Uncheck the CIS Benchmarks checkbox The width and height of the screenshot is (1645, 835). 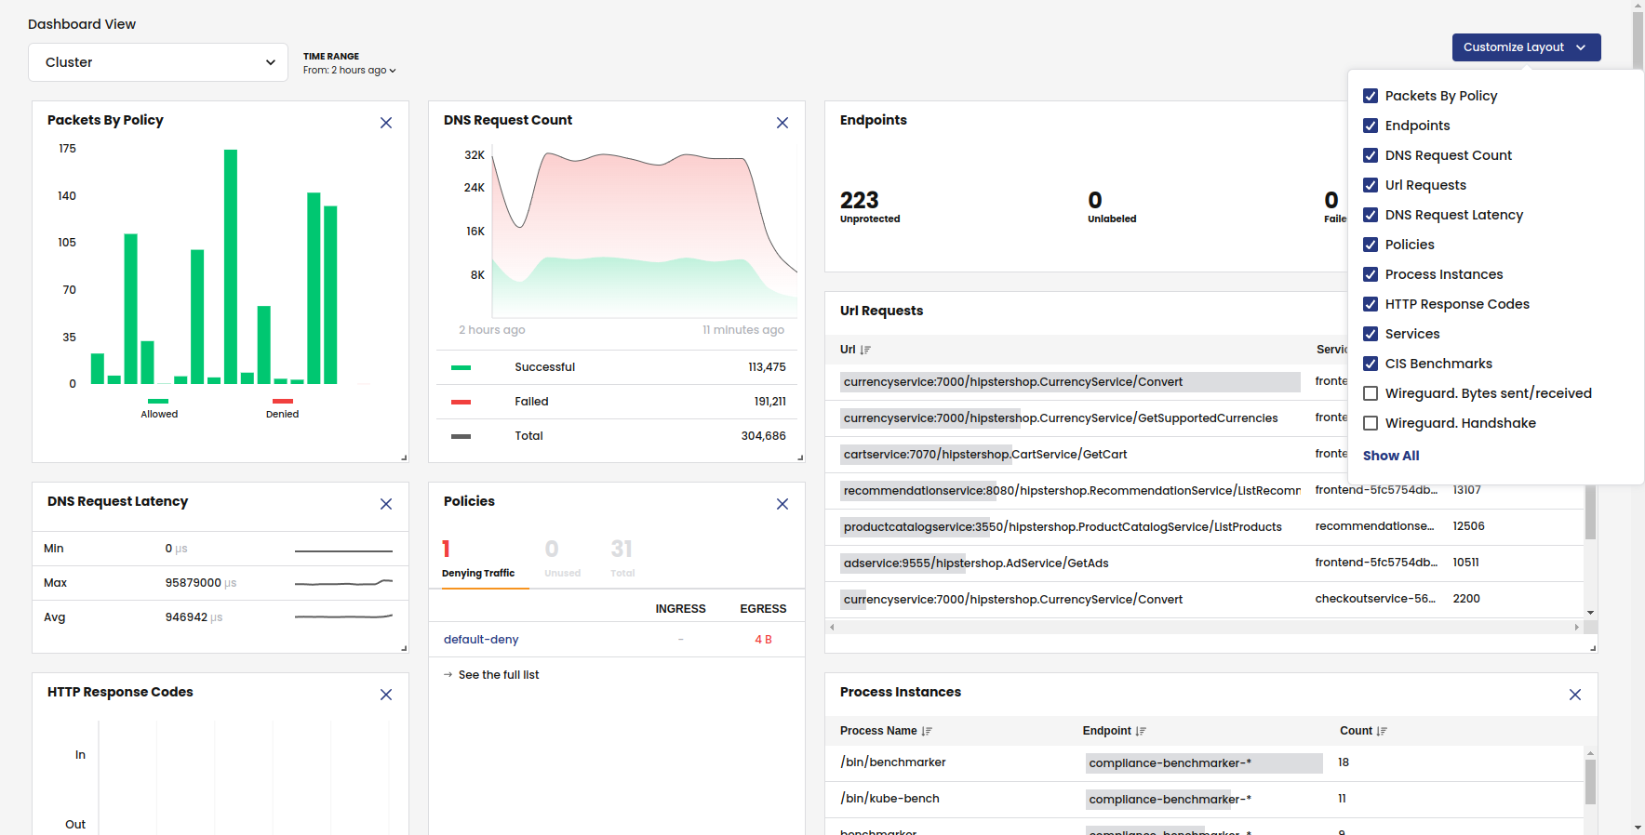1371,364
